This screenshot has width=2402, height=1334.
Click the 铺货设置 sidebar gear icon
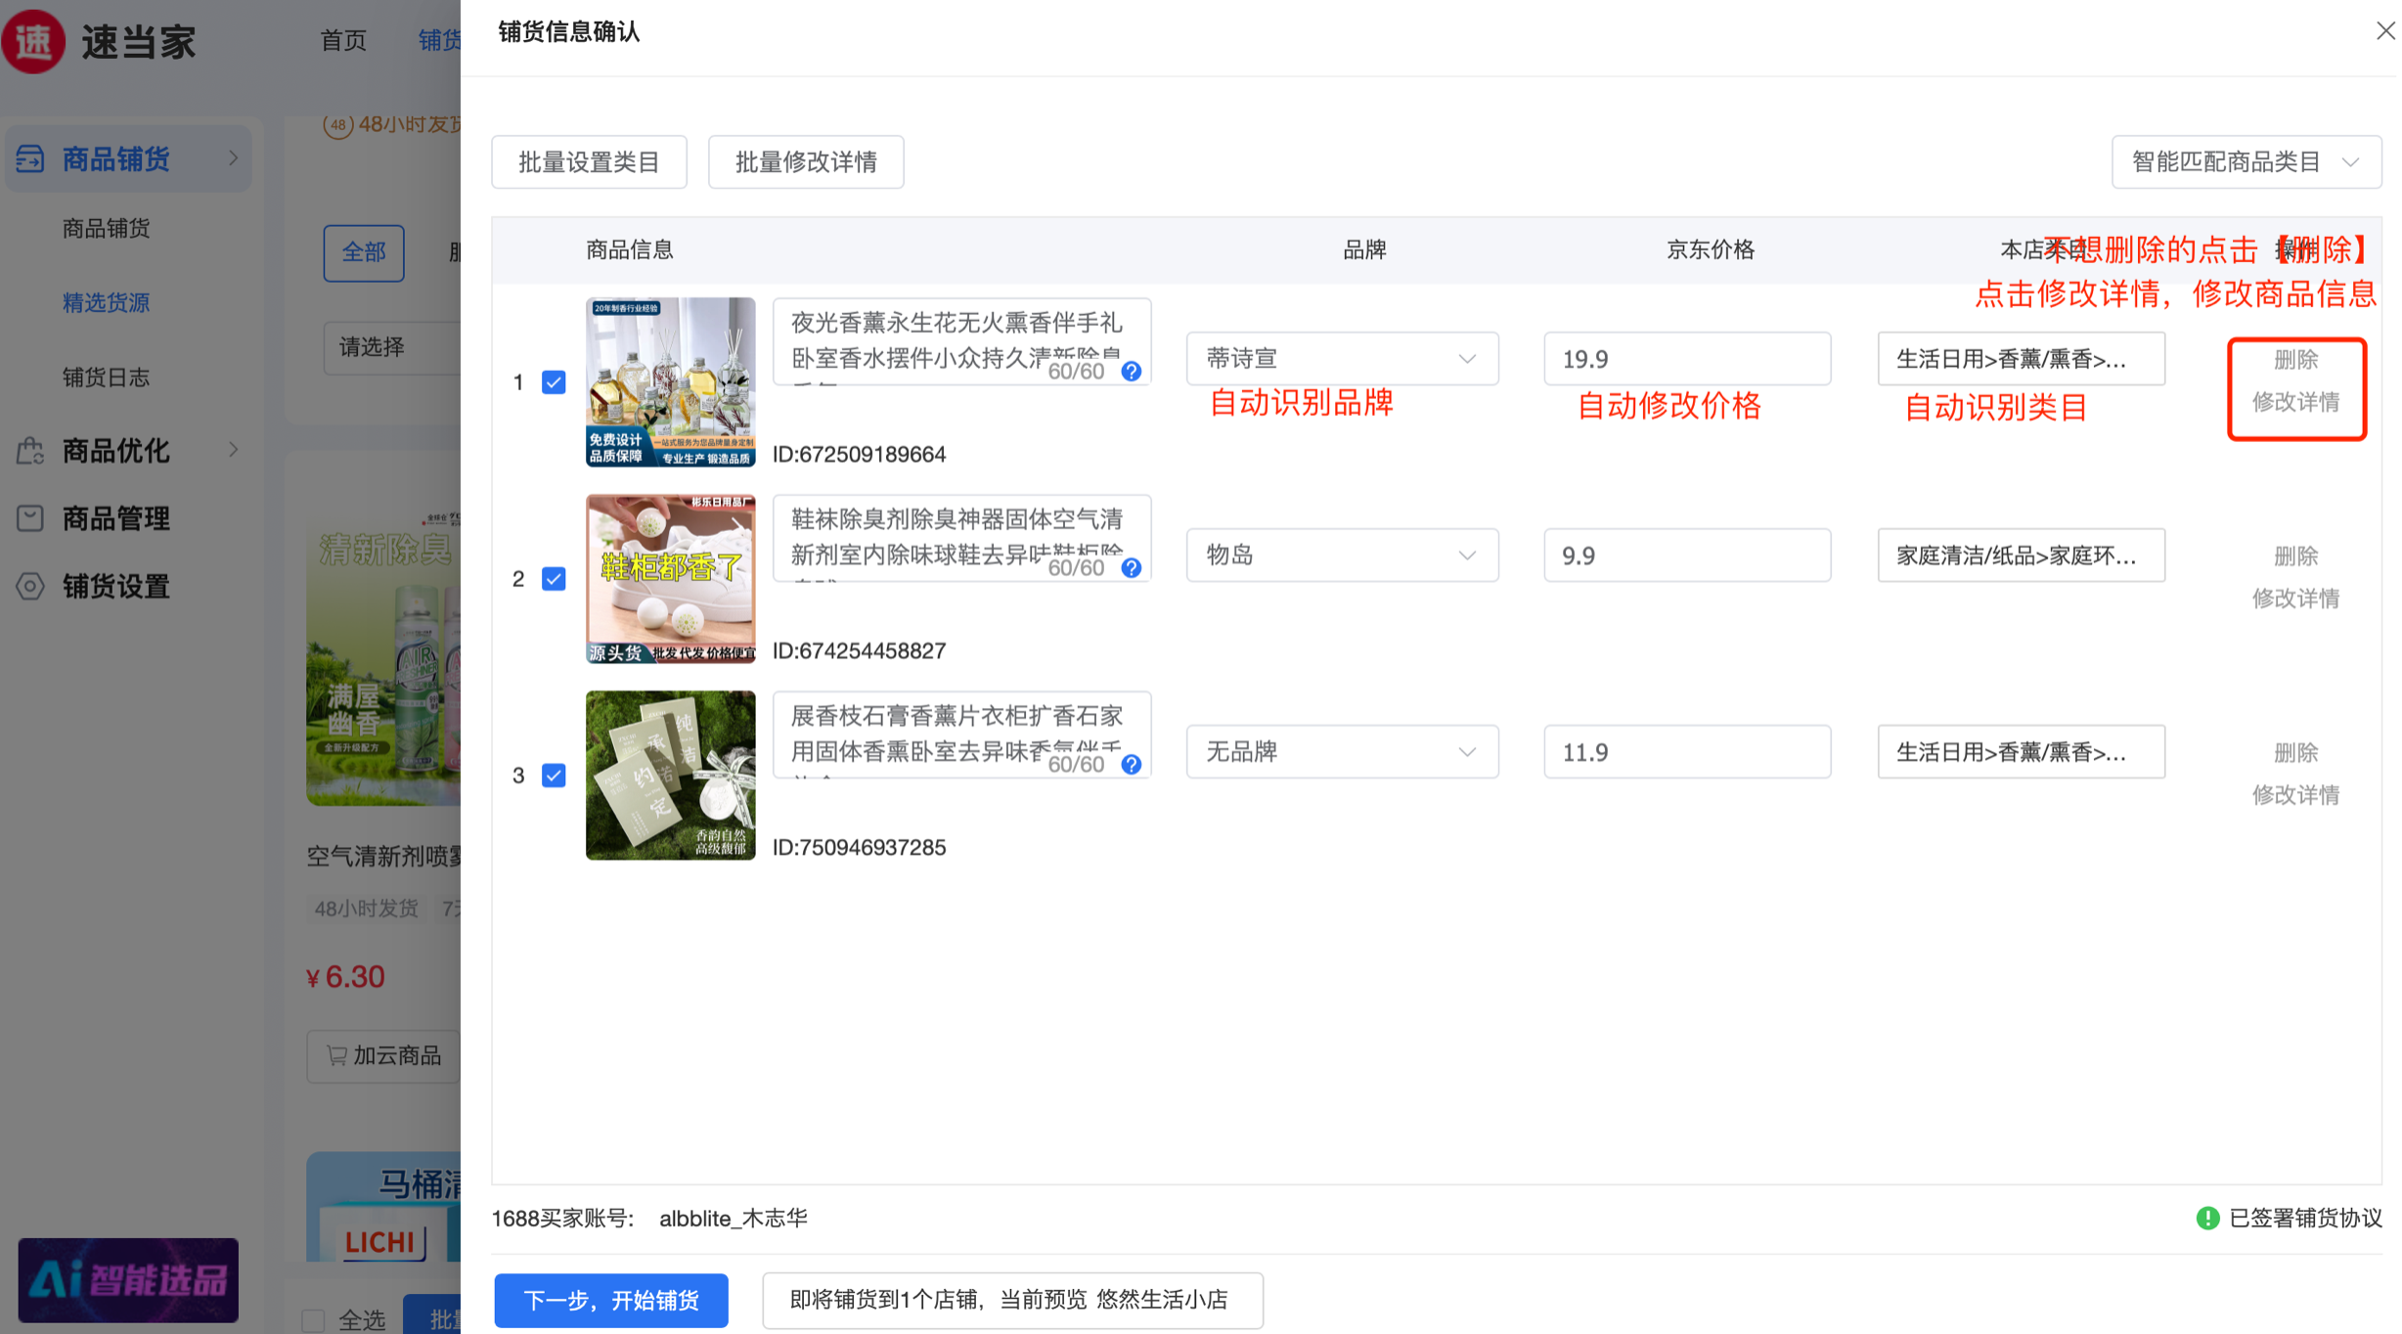30,586
